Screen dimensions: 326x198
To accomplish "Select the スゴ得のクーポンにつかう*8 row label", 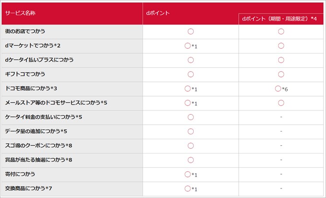I will (38, 146).
